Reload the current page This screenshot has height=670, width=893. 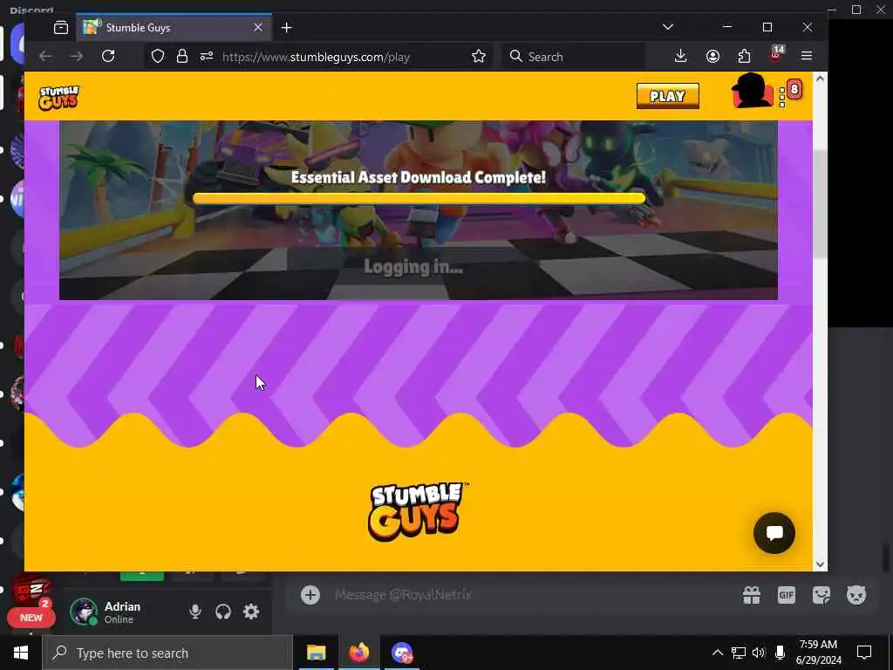point(108,57)
